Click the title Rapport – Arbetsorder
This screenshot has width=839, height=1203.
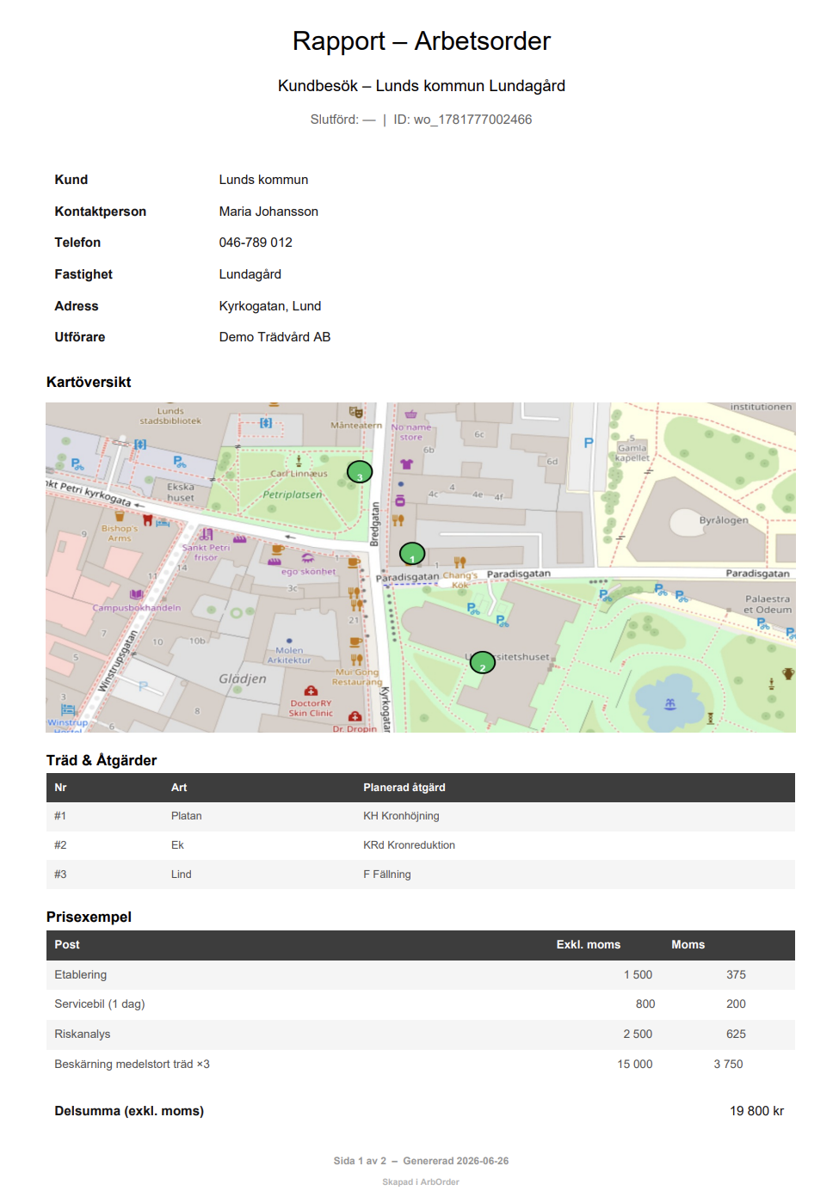(x=422, y=40)
